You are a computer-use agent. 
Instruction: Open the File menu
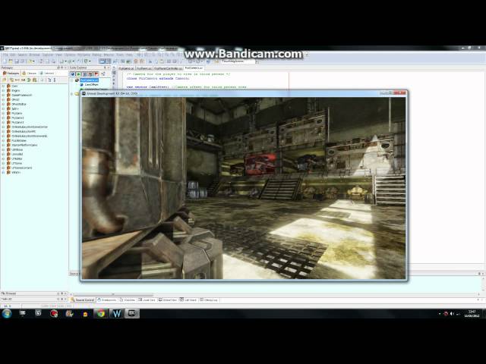5,55
